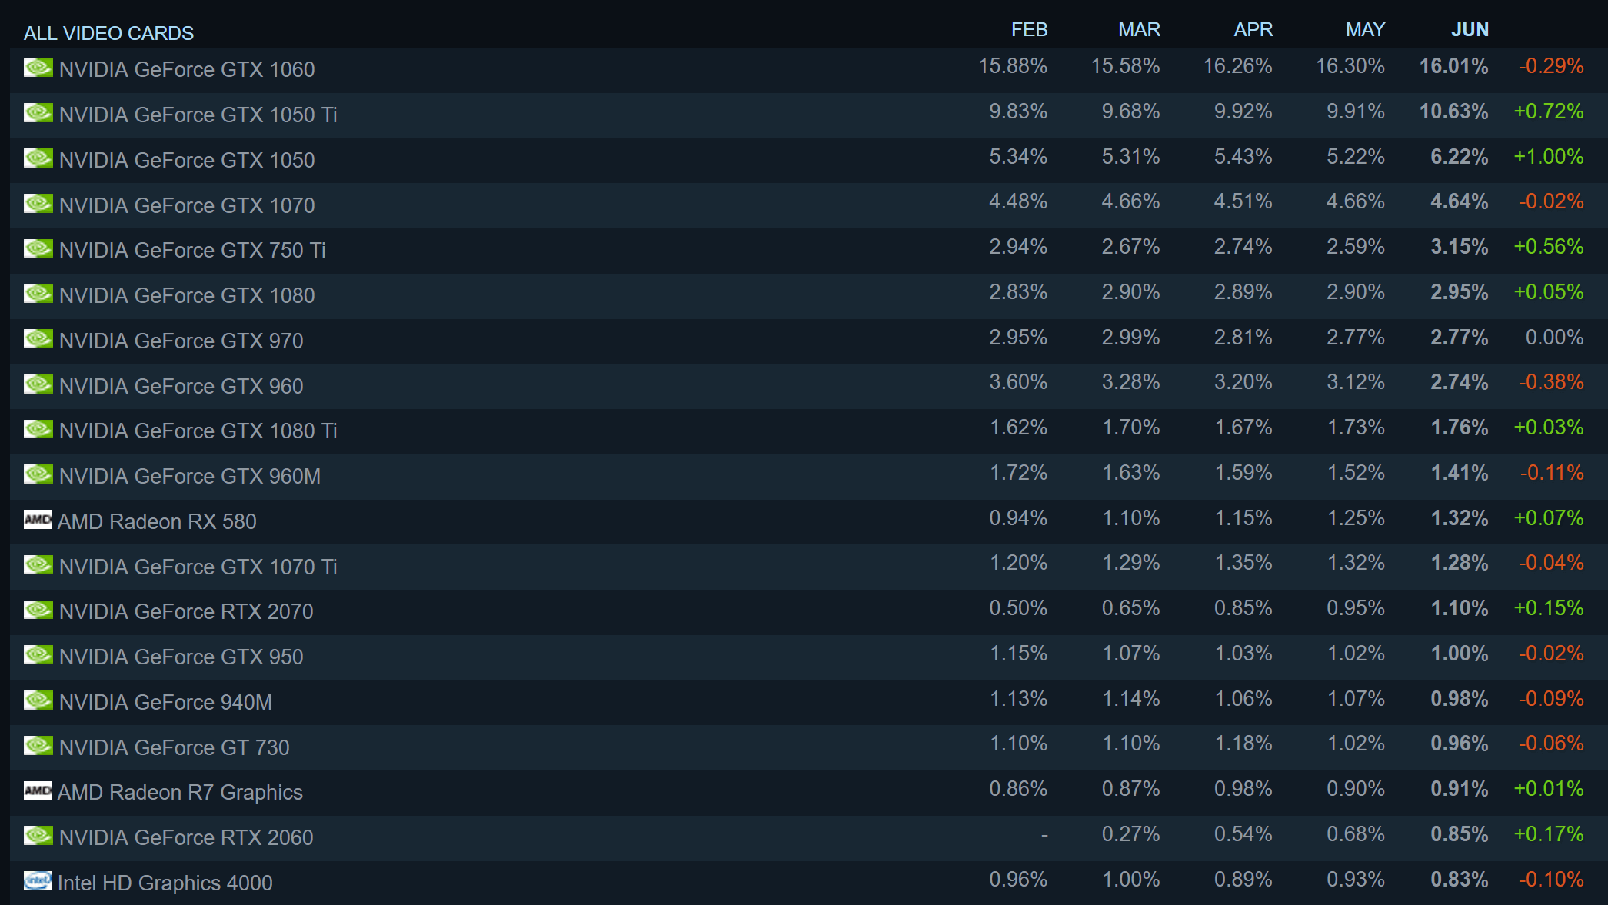Click the NVIDIA logo beside GTX 750 Ti

coord(38,248)
